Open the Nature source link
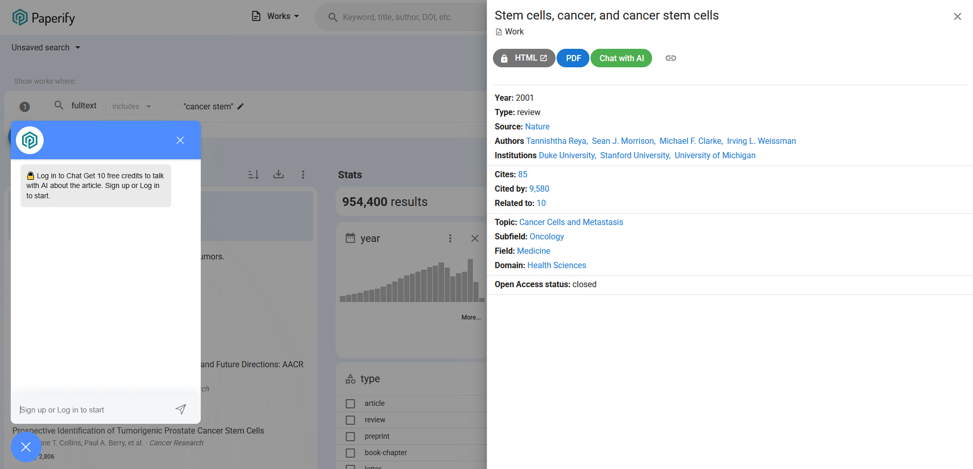The image size is (973, 469). (537, 126)
